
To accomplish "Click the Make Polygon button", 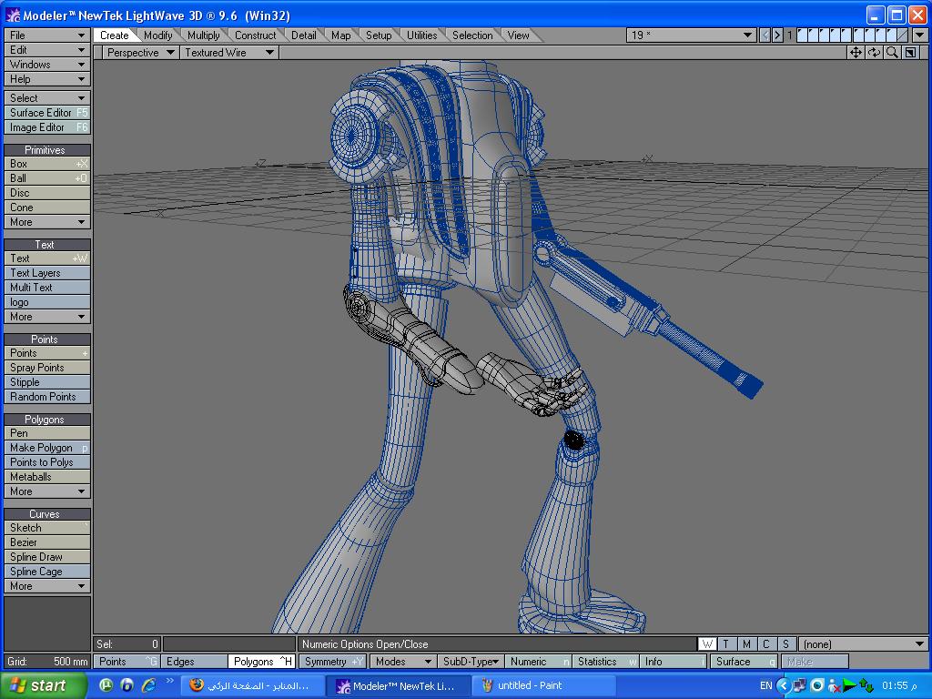I will (47, 448).
